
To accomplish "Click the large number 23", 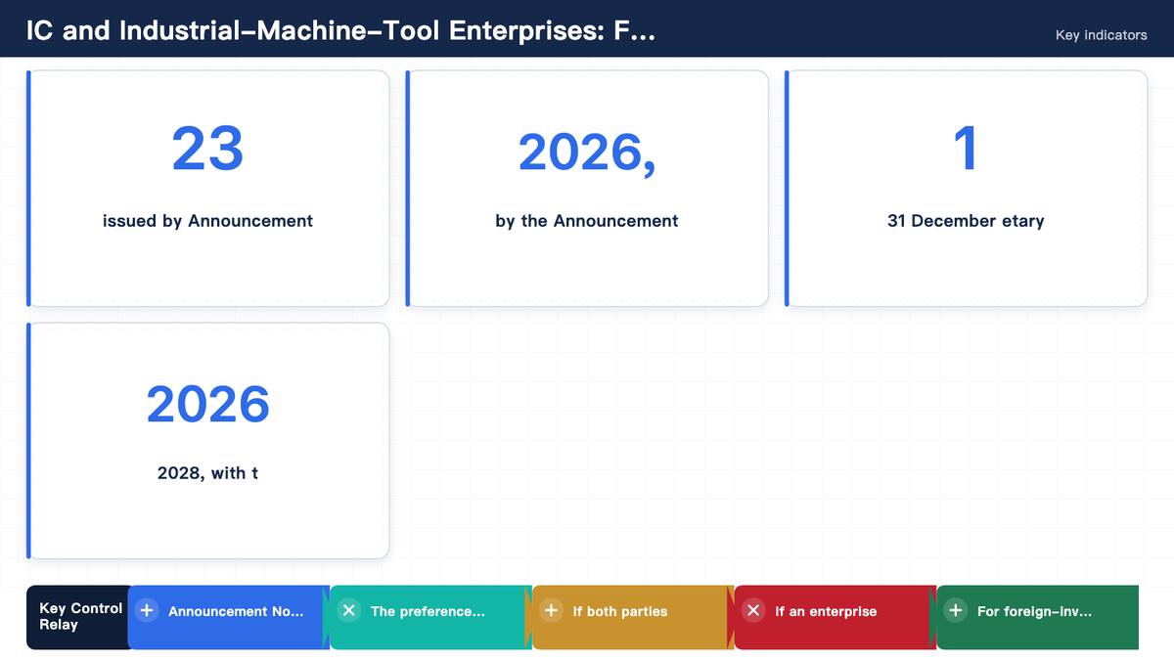I will [x=207, y=149].
